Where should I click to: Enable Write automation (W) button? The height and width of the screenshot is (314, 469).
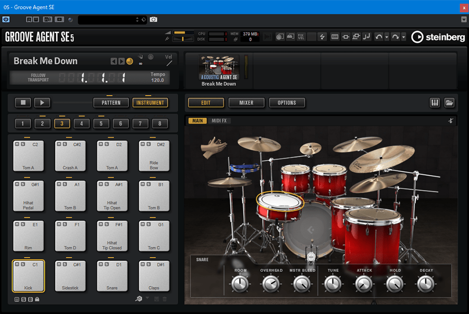click(36, 19)
